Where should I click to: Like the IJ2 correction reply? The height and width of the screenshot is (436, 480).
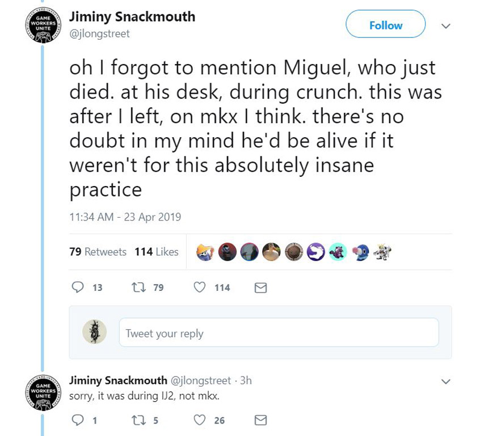[x=199, y=420]
